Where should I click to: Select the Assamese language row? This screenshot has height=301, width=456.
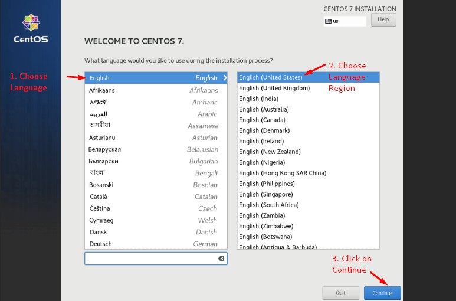click(x=156, y=126)
